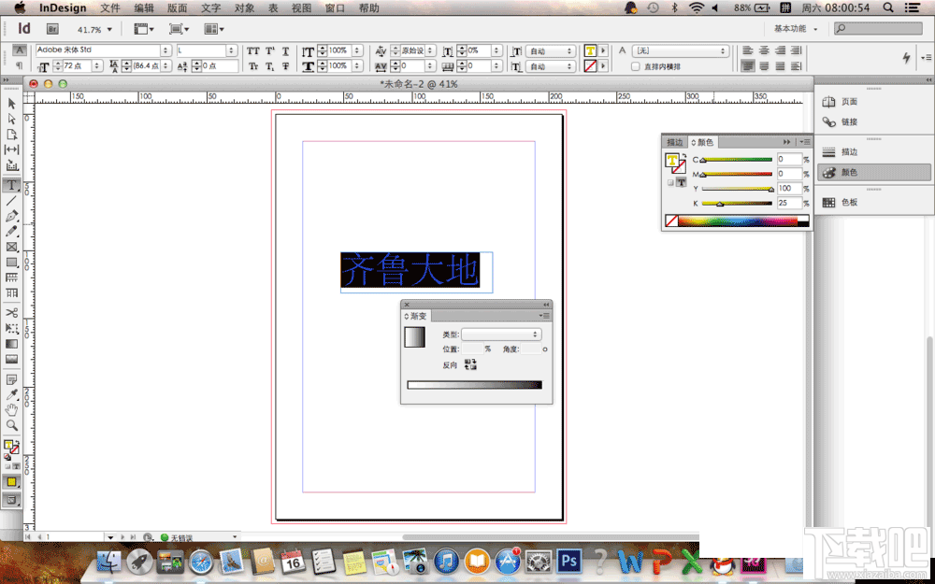
Task: Select the Pencil tool
Action: pyautogui.click(x=11, y=231)
